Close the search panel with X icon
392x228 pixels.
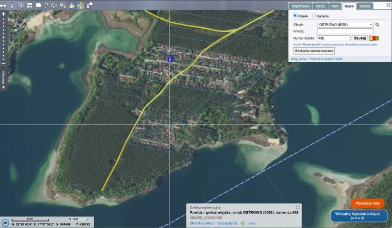click(388, 5)
